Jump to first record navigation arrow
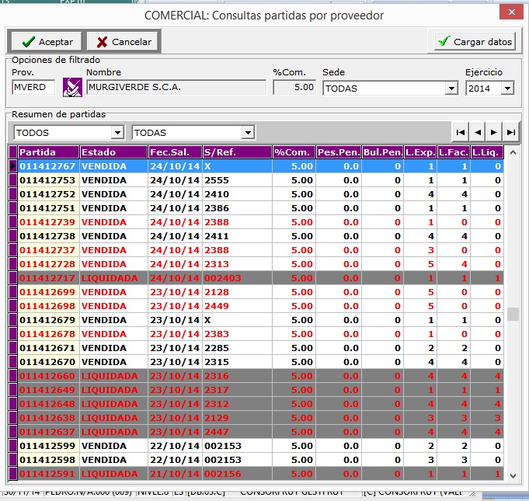The height and width of the screenshot is (501, 529). (461, 132)
